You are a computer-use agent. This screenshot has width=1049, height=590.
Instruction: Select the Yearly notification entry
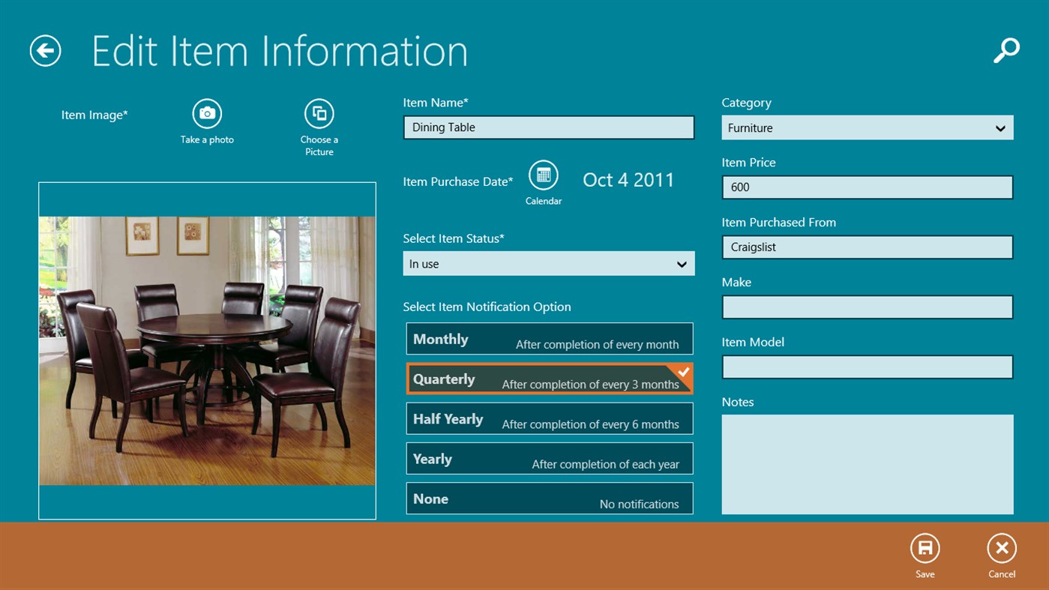click(x=549, y=458)
